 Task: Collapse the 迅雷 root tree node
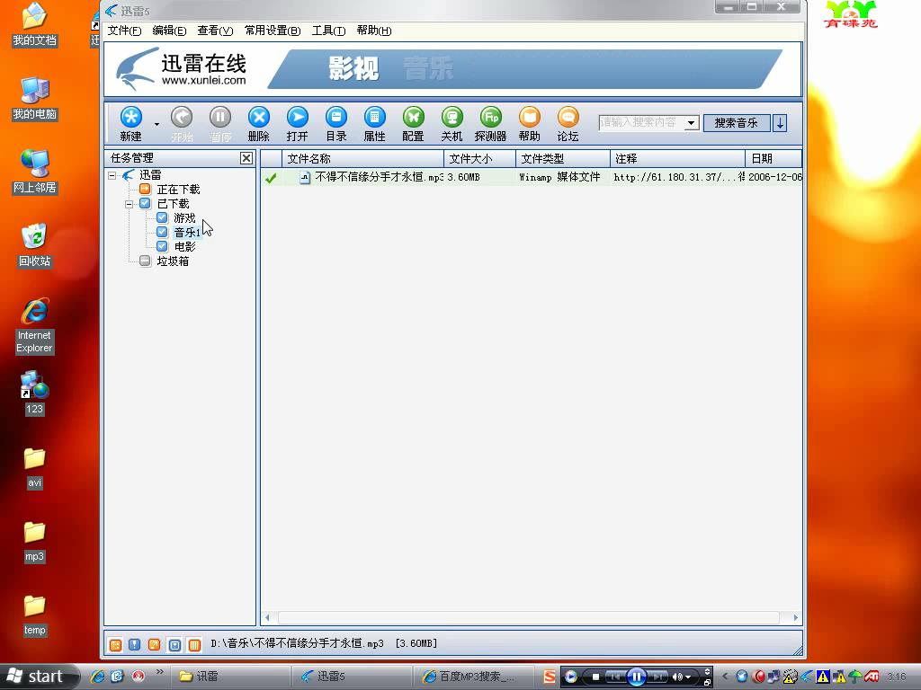coord(112,175)
